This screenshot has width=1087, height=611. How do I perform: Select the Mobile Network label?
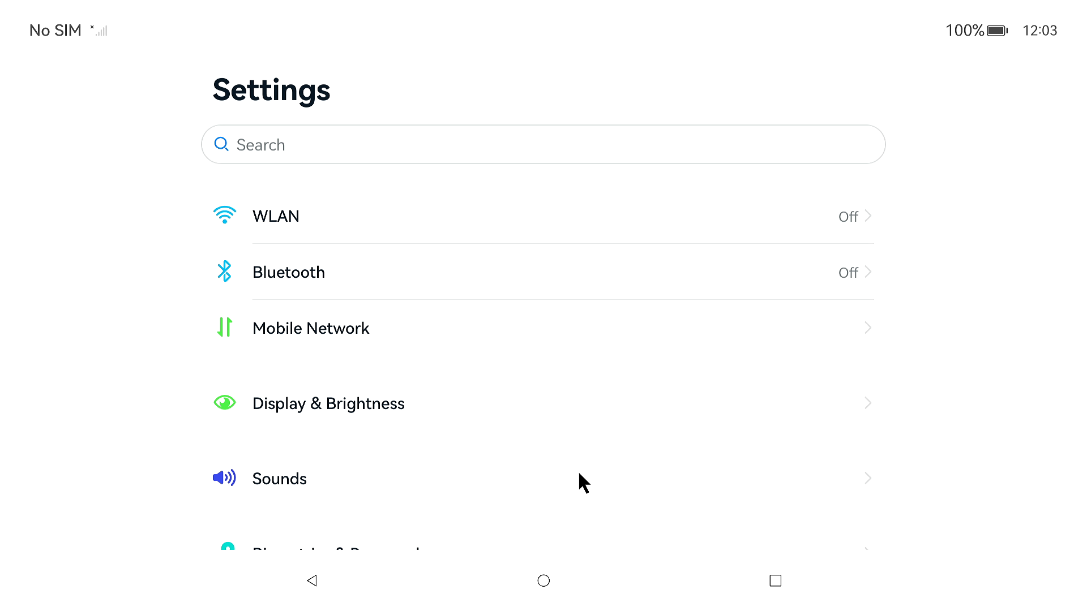[x=311, y=328]
